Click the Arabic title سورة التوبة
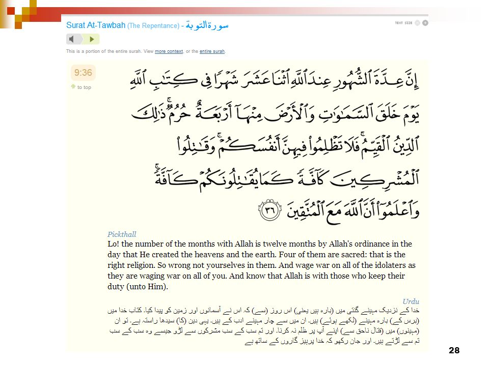489x366 pixels. pyautogui.click(x=207, y=25)
